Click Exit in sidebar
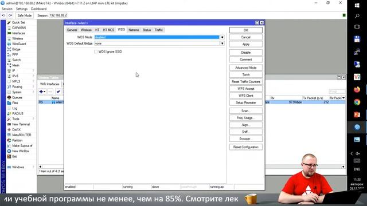 pyautogui.click(x=14, y=156)
